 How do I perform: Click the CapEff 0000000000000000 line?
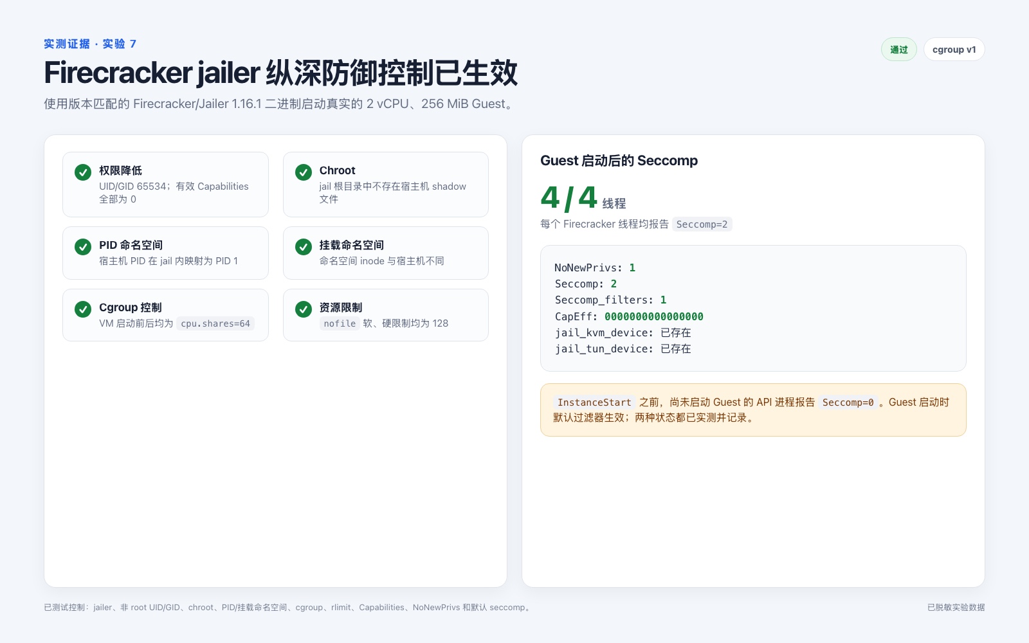click(629, 316)
